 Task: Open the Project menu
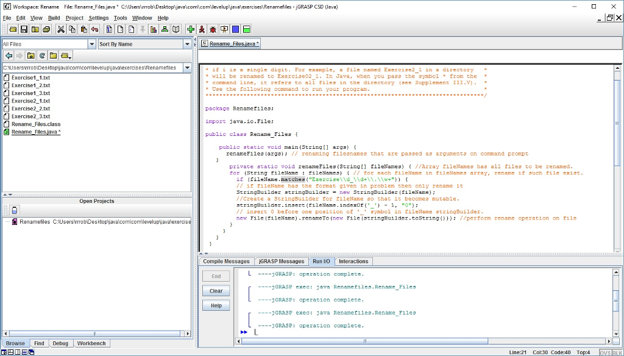74,18
